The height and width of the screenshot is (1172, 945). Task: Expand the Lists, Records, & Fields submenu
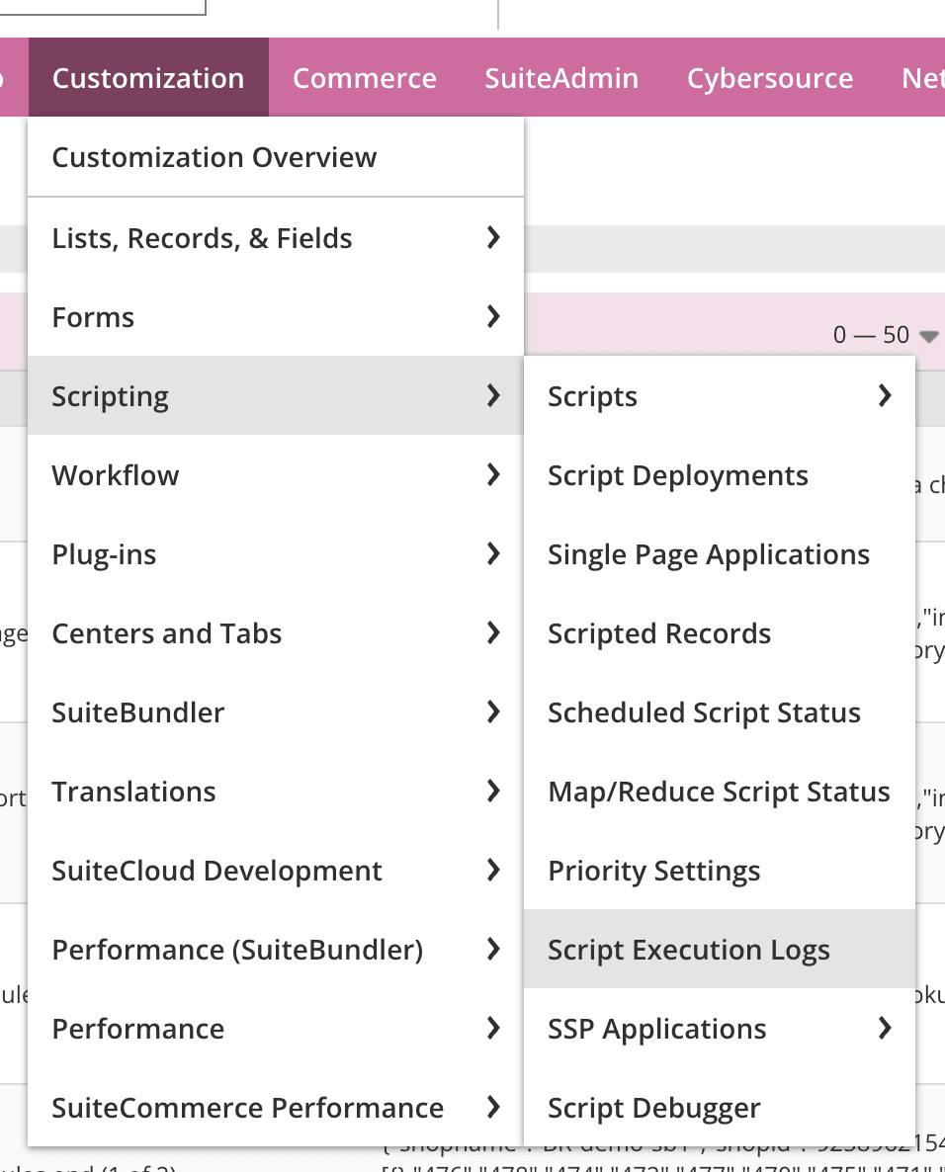492,237
